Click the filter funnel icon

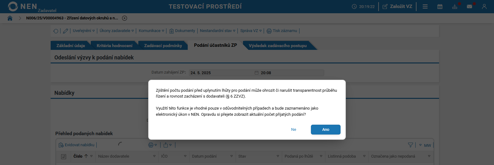tap(410, 145)
